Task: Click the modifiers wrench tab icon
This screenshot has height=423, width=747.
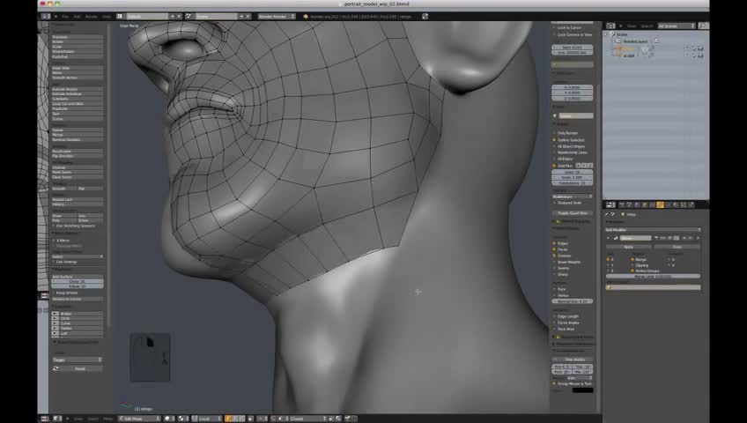Action: [x=660, y=204]
